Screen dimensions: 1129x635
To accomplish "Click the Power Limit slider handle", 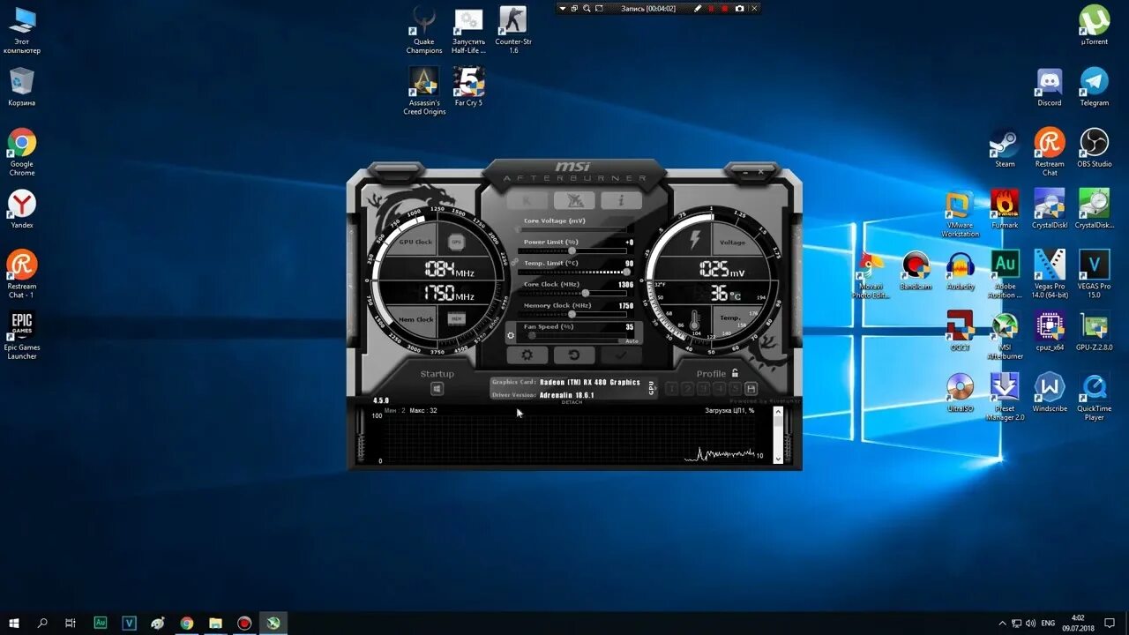I will pos(572,250).
